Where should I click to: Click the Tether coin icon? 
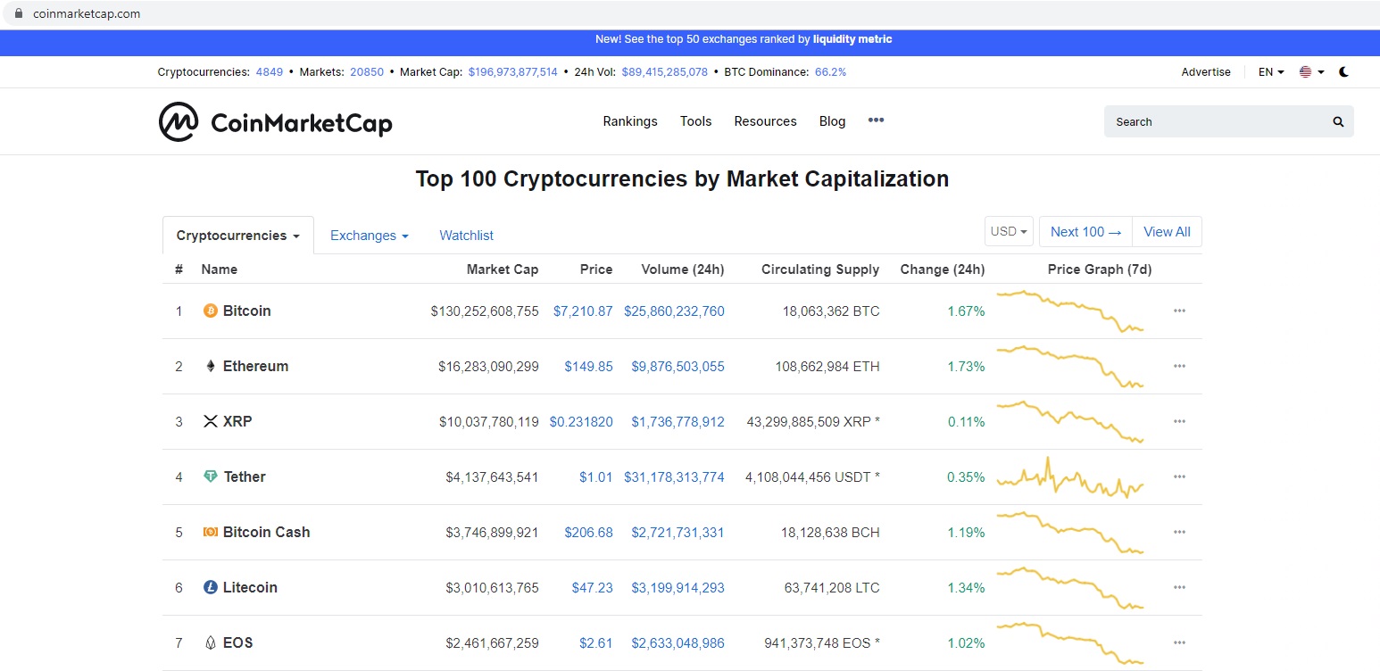pyautogui.click(x=211, y=476)
